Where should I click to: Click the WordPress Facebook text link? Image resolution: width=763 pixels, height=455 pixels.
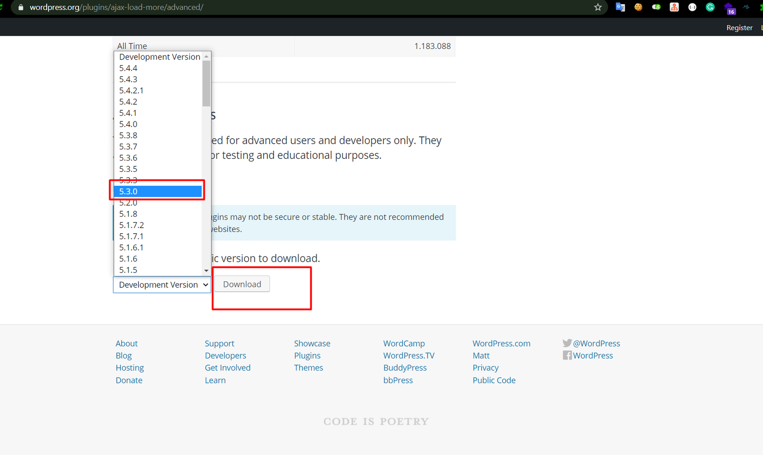tap(593, 355)
